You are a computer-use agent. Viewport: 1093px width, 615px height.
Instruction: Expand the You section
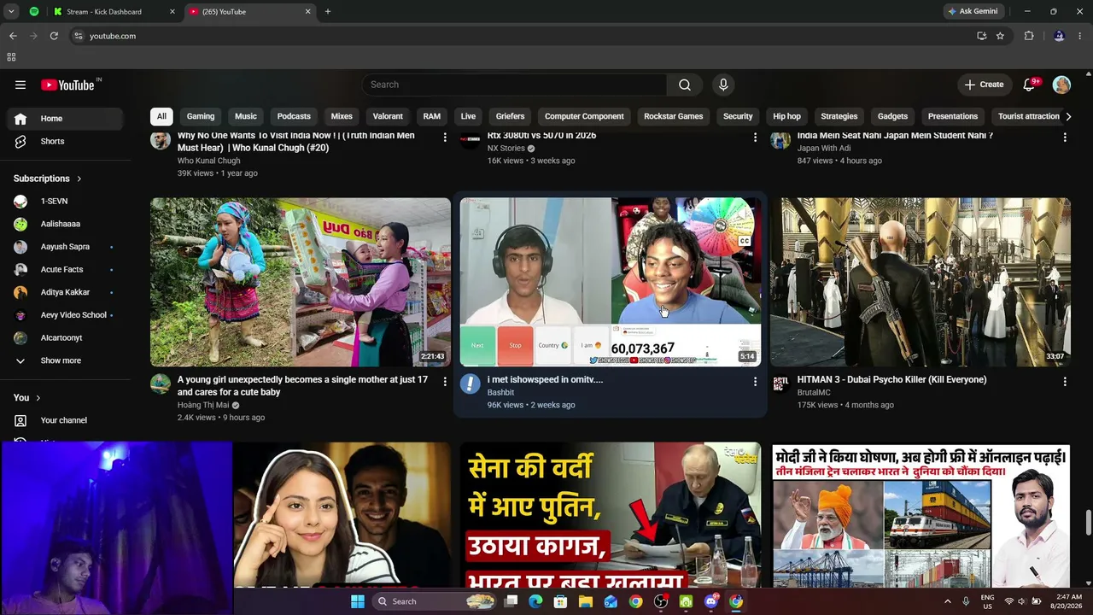(x=27, y=398)
